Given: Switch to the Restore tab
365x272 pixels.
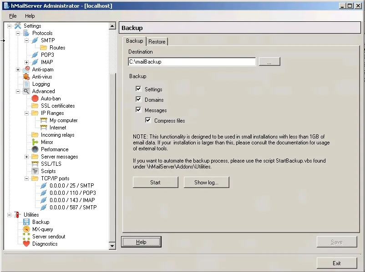Looking at the screenshot, I should tap(157, 41).
